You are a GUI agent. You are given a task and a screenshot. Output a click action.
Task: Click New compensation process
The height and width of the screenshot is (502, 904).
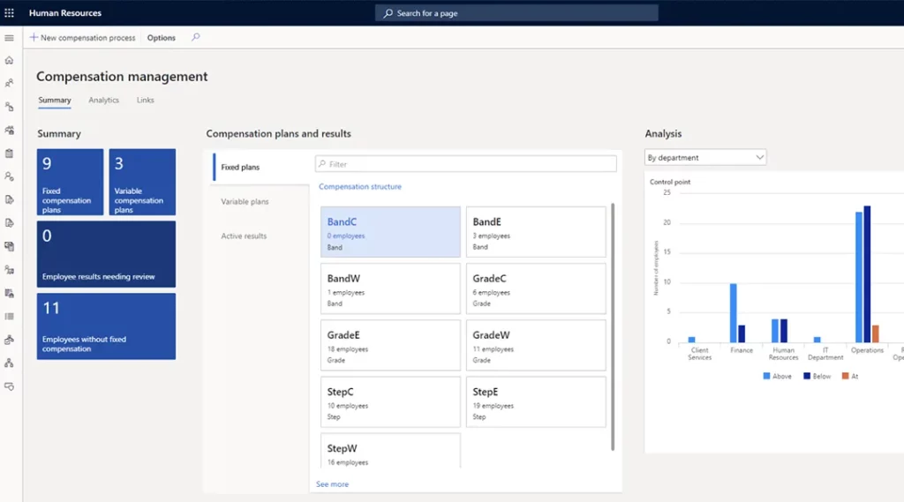pos(82,37)
